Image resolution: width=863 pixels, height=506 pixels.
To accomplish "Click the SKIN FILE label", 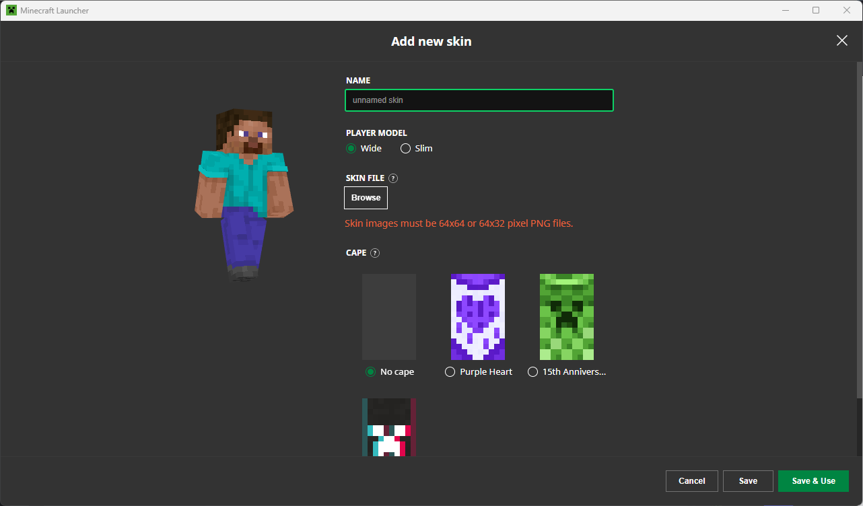I will pyautogui.click(x=365, y=178).
